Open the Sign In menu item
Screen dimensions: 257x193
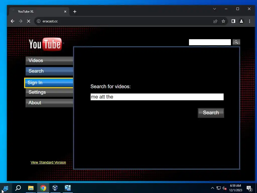pos(49,83)
